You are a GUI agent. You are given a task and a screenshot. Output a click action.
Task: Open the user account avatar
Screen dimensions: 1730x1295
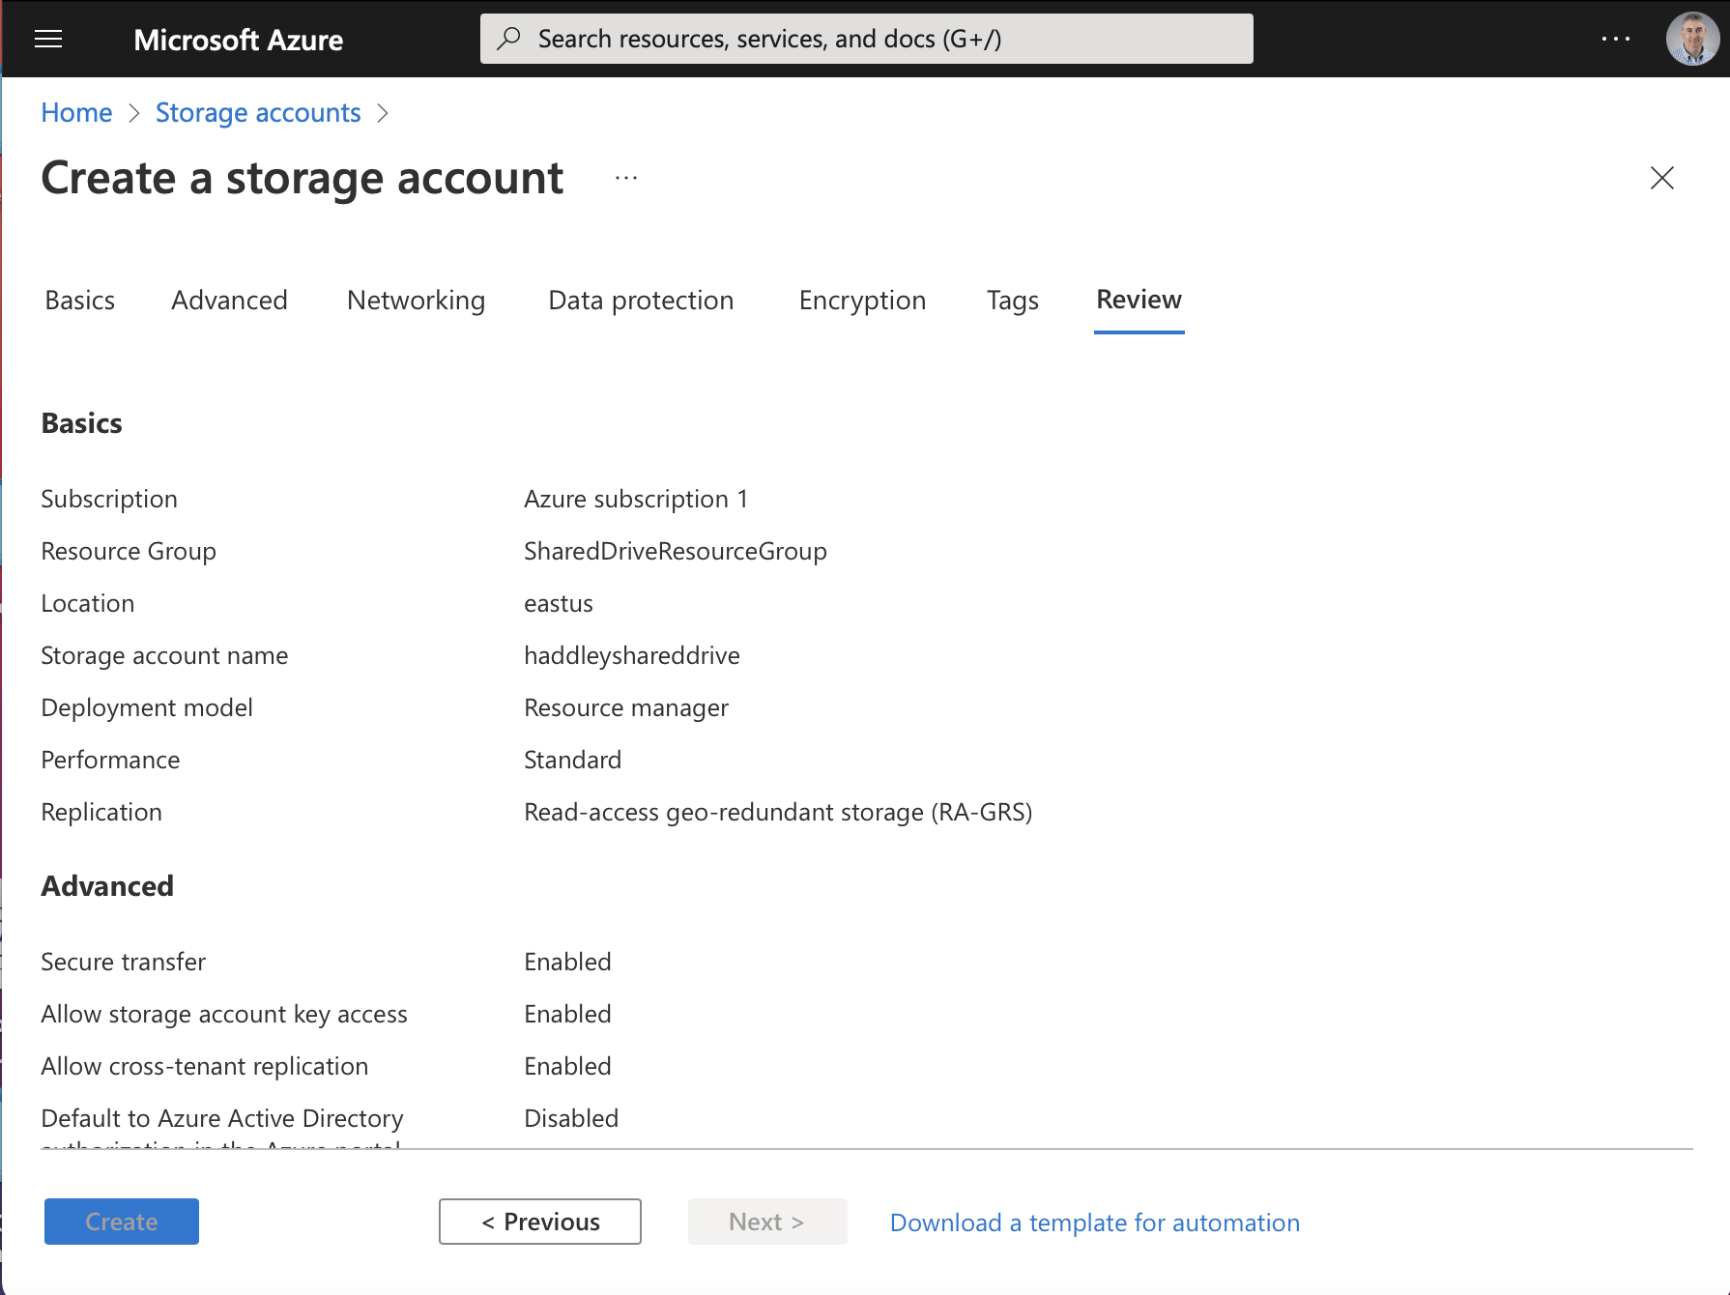click(x=1691, y=39)
